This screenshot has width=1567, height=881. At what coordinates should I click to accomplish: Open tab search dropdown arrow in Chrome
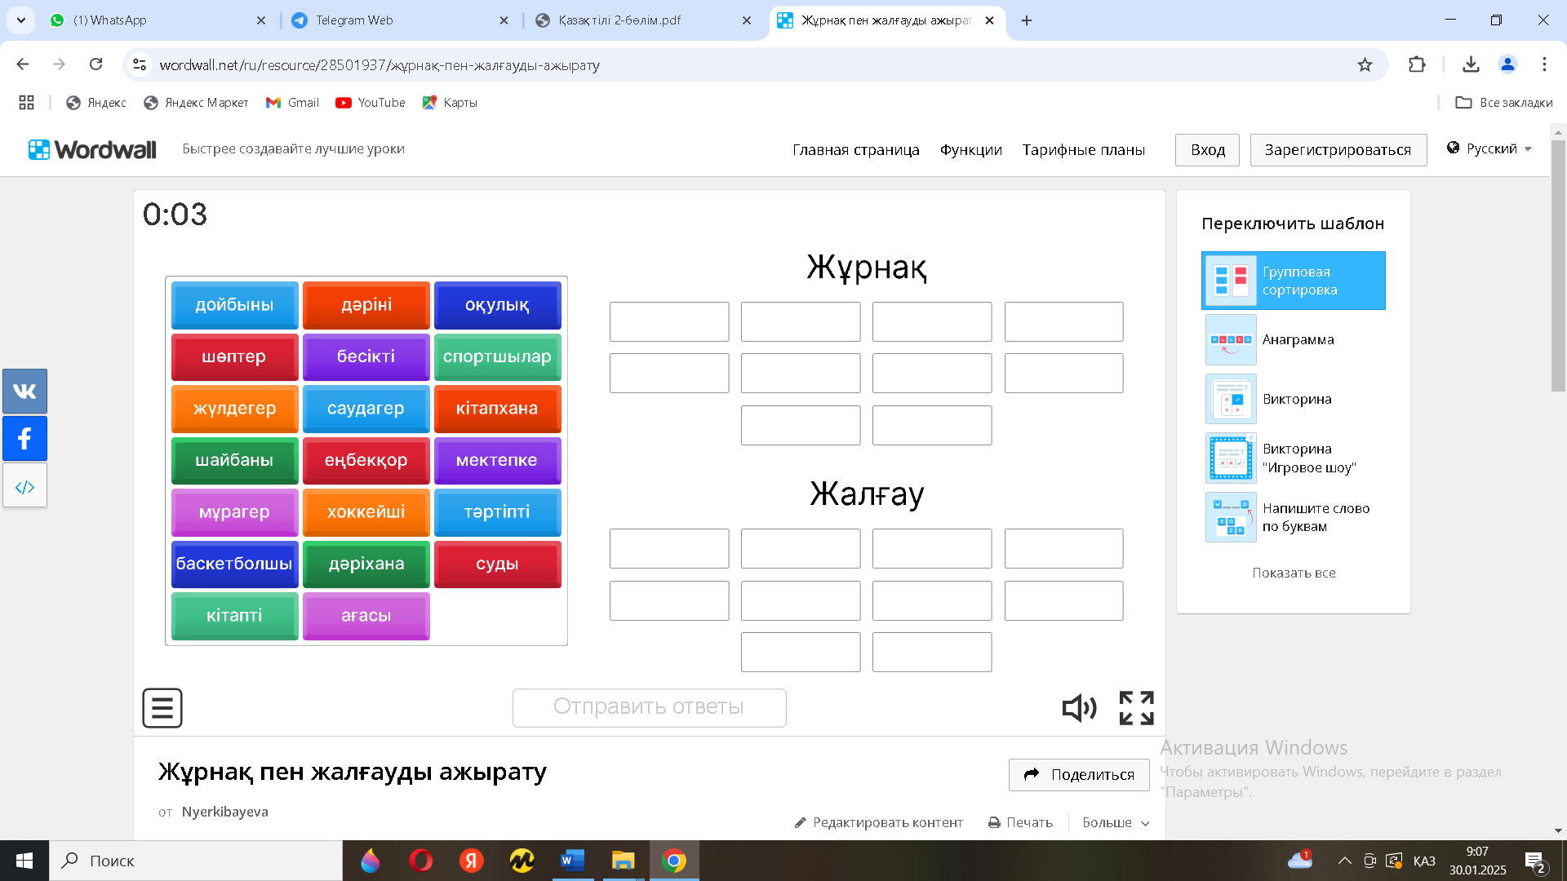coord(21,20)
